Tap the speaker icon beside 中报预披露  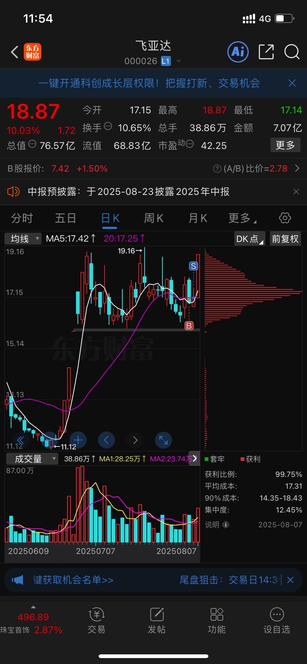coord(13,192)
